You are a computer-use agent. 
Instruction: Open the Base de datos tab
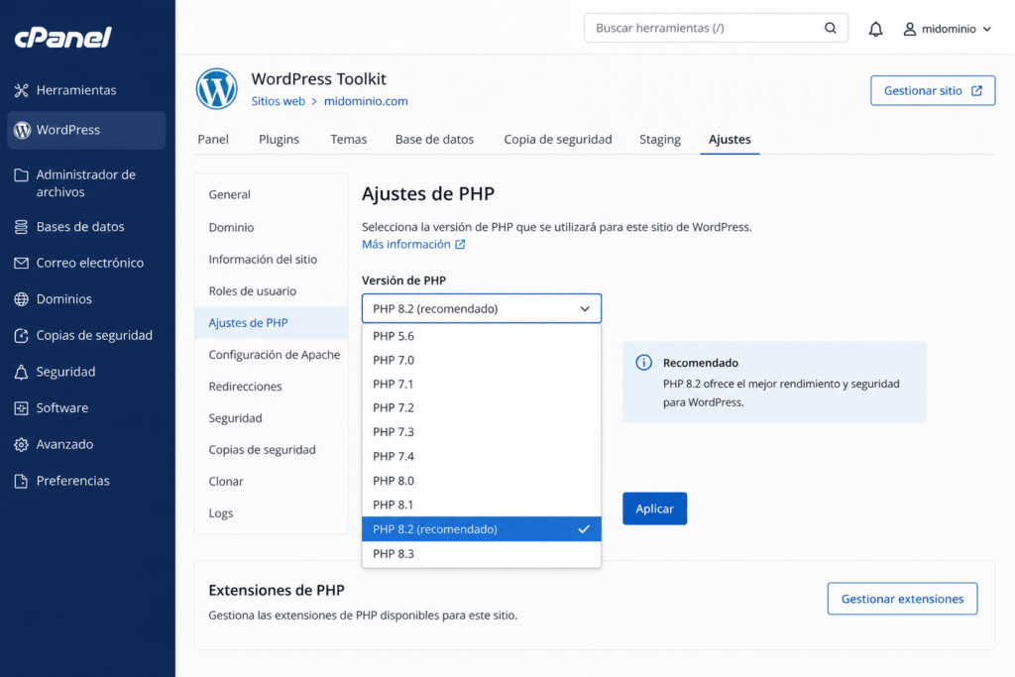434,139
